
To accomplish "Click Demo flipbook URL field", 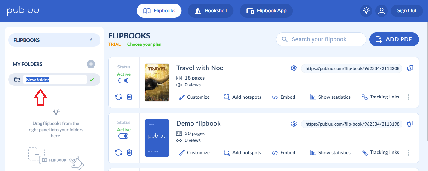I will click(351, 124).
